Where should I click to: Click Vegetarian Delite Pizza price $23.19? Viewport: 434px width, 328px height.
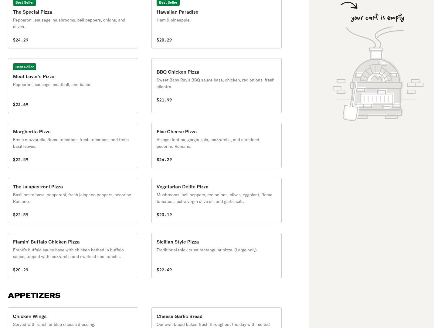click(164, 215)
